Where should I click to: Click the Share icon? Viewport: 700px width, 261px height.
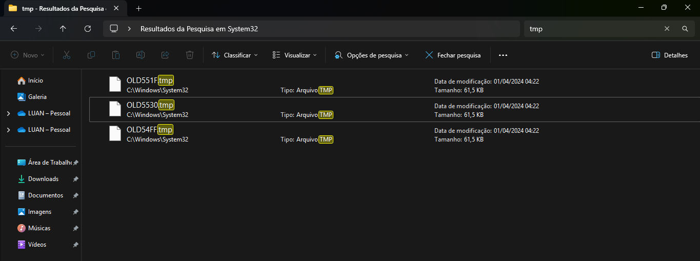click(x=165, y=55)
